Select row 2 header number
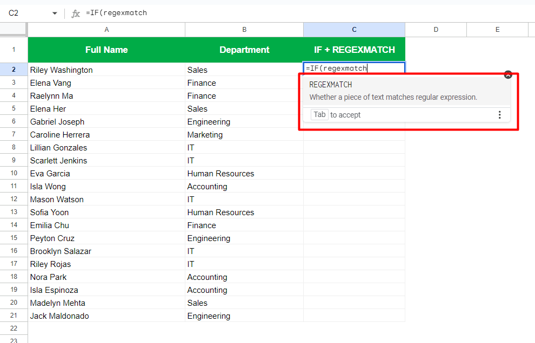 pos(14,70)
